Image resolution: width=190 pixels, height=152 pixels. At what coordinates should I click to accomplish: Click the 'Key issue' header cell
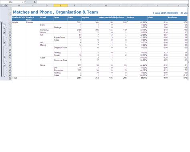coord(178,18)
